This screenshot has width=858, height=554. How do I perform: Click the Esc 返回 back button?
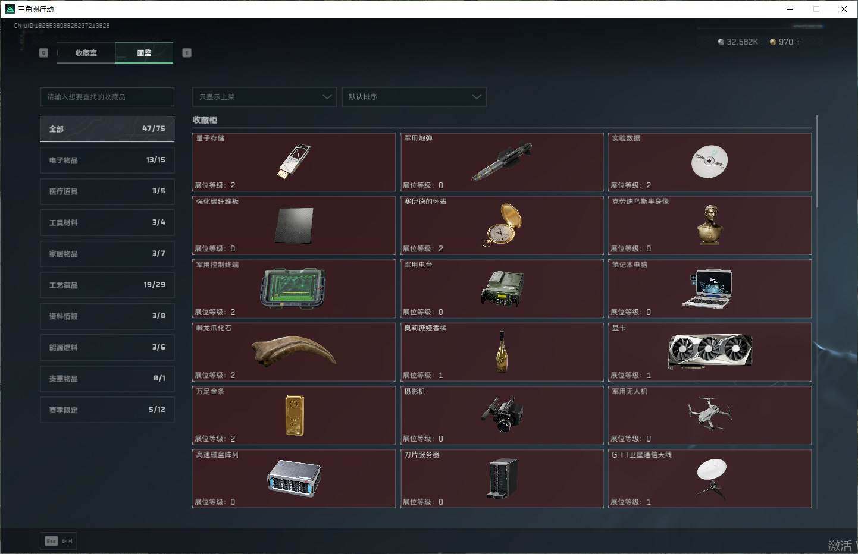pos(58,541)
